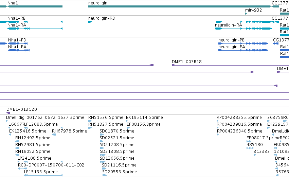Open the RP004238355.5prime EST label

click(x=239, y=118)
